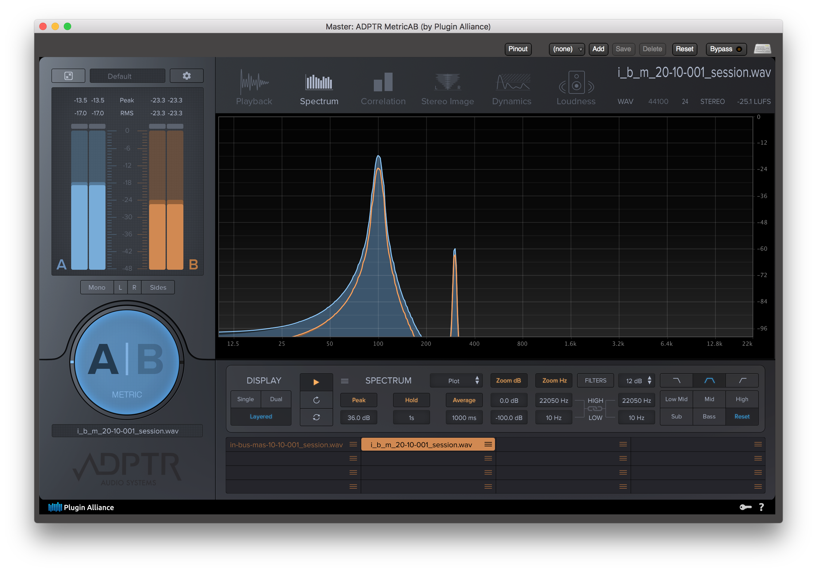Click the Zoom Hz button
Viewport: 817px width, 572px height.
click(554, 381)
